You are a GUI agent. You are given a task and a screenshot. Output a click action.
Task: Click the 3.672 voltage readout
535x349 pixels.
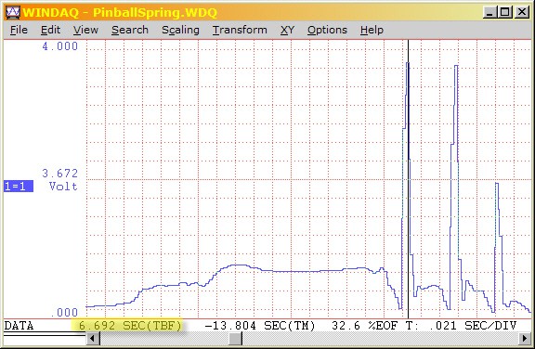[60, 174]
